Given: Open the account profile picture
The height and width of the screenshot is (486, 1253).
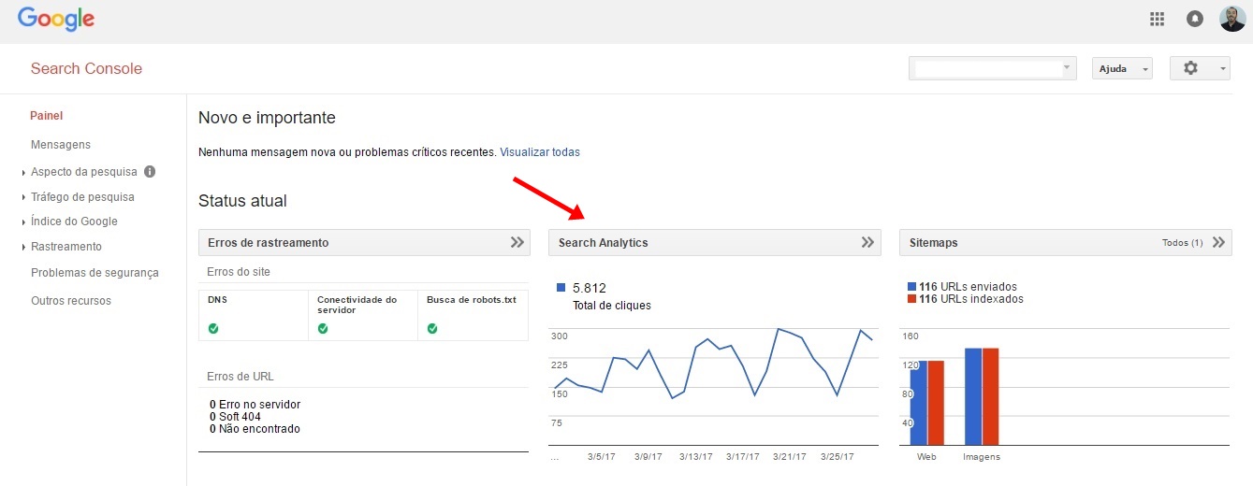Looking at the screenshot, I should tap(1232, 19).
